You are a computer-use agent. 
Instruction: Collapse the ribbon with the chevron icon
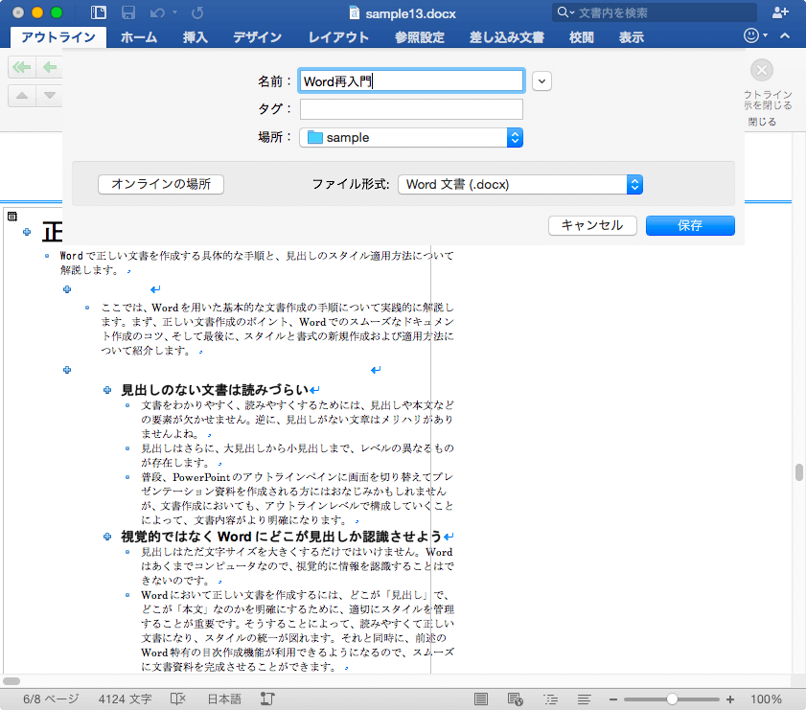[784, 36]
